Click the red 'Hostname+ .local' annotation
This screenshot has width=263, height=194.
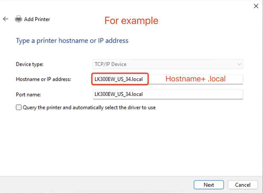coord(195,79)
